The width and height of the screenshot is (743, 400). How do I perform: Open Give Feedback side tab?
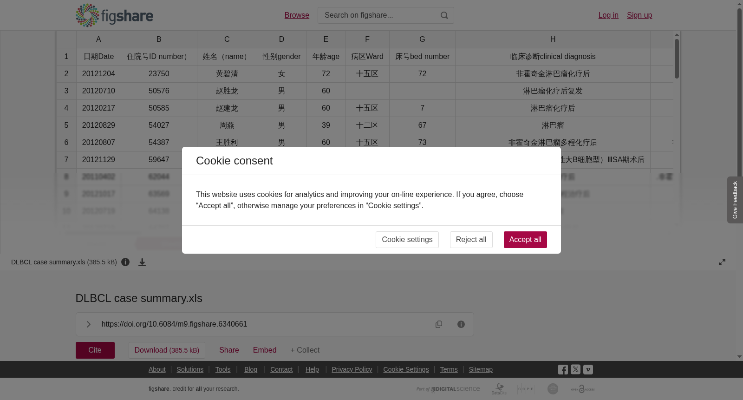point(735,200)
